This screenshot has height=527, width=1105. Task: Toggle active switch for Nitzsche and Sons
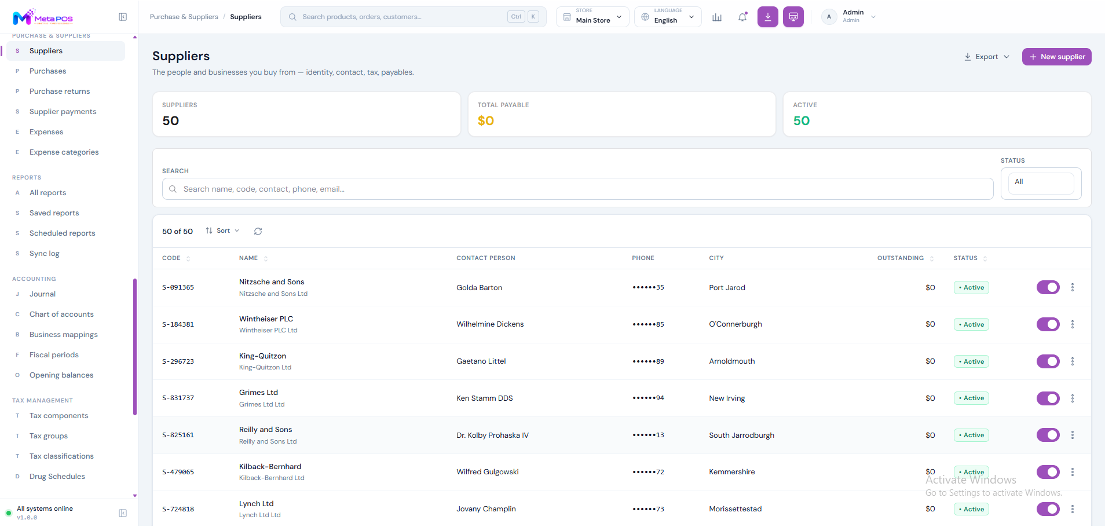(1048, 287)
